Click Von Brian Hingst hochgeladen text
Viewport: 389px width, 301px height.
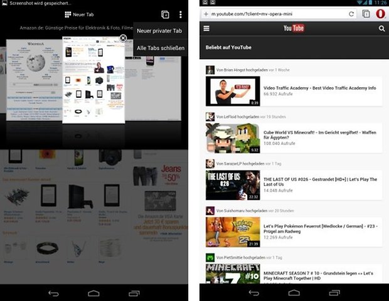[x=242, y=70]
